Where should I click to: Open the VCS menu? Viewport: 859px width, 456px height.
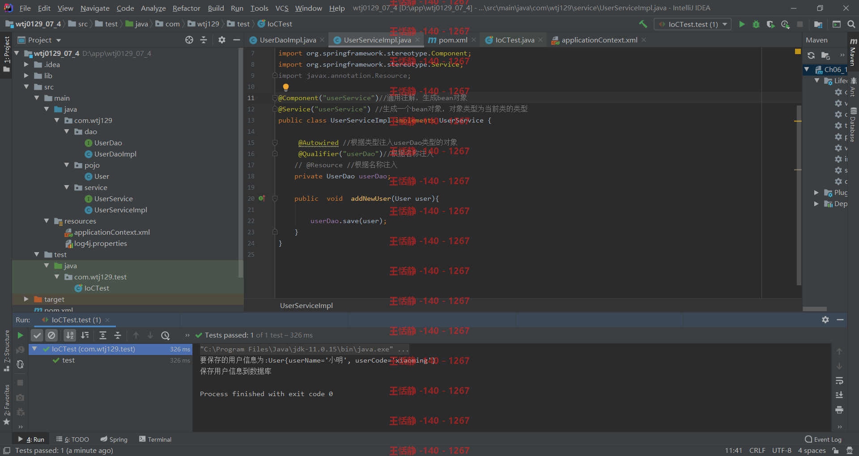282,8
